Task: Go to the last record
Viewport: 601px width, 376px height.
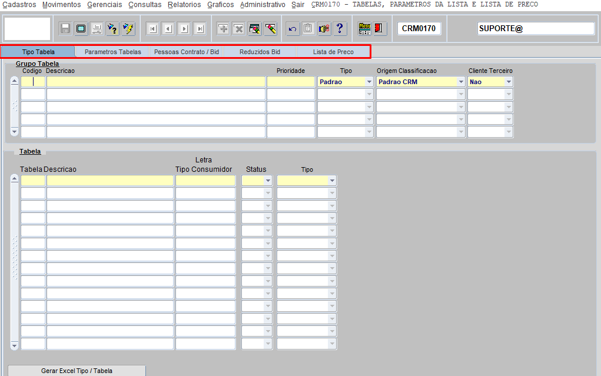Action: coord(200,29)
